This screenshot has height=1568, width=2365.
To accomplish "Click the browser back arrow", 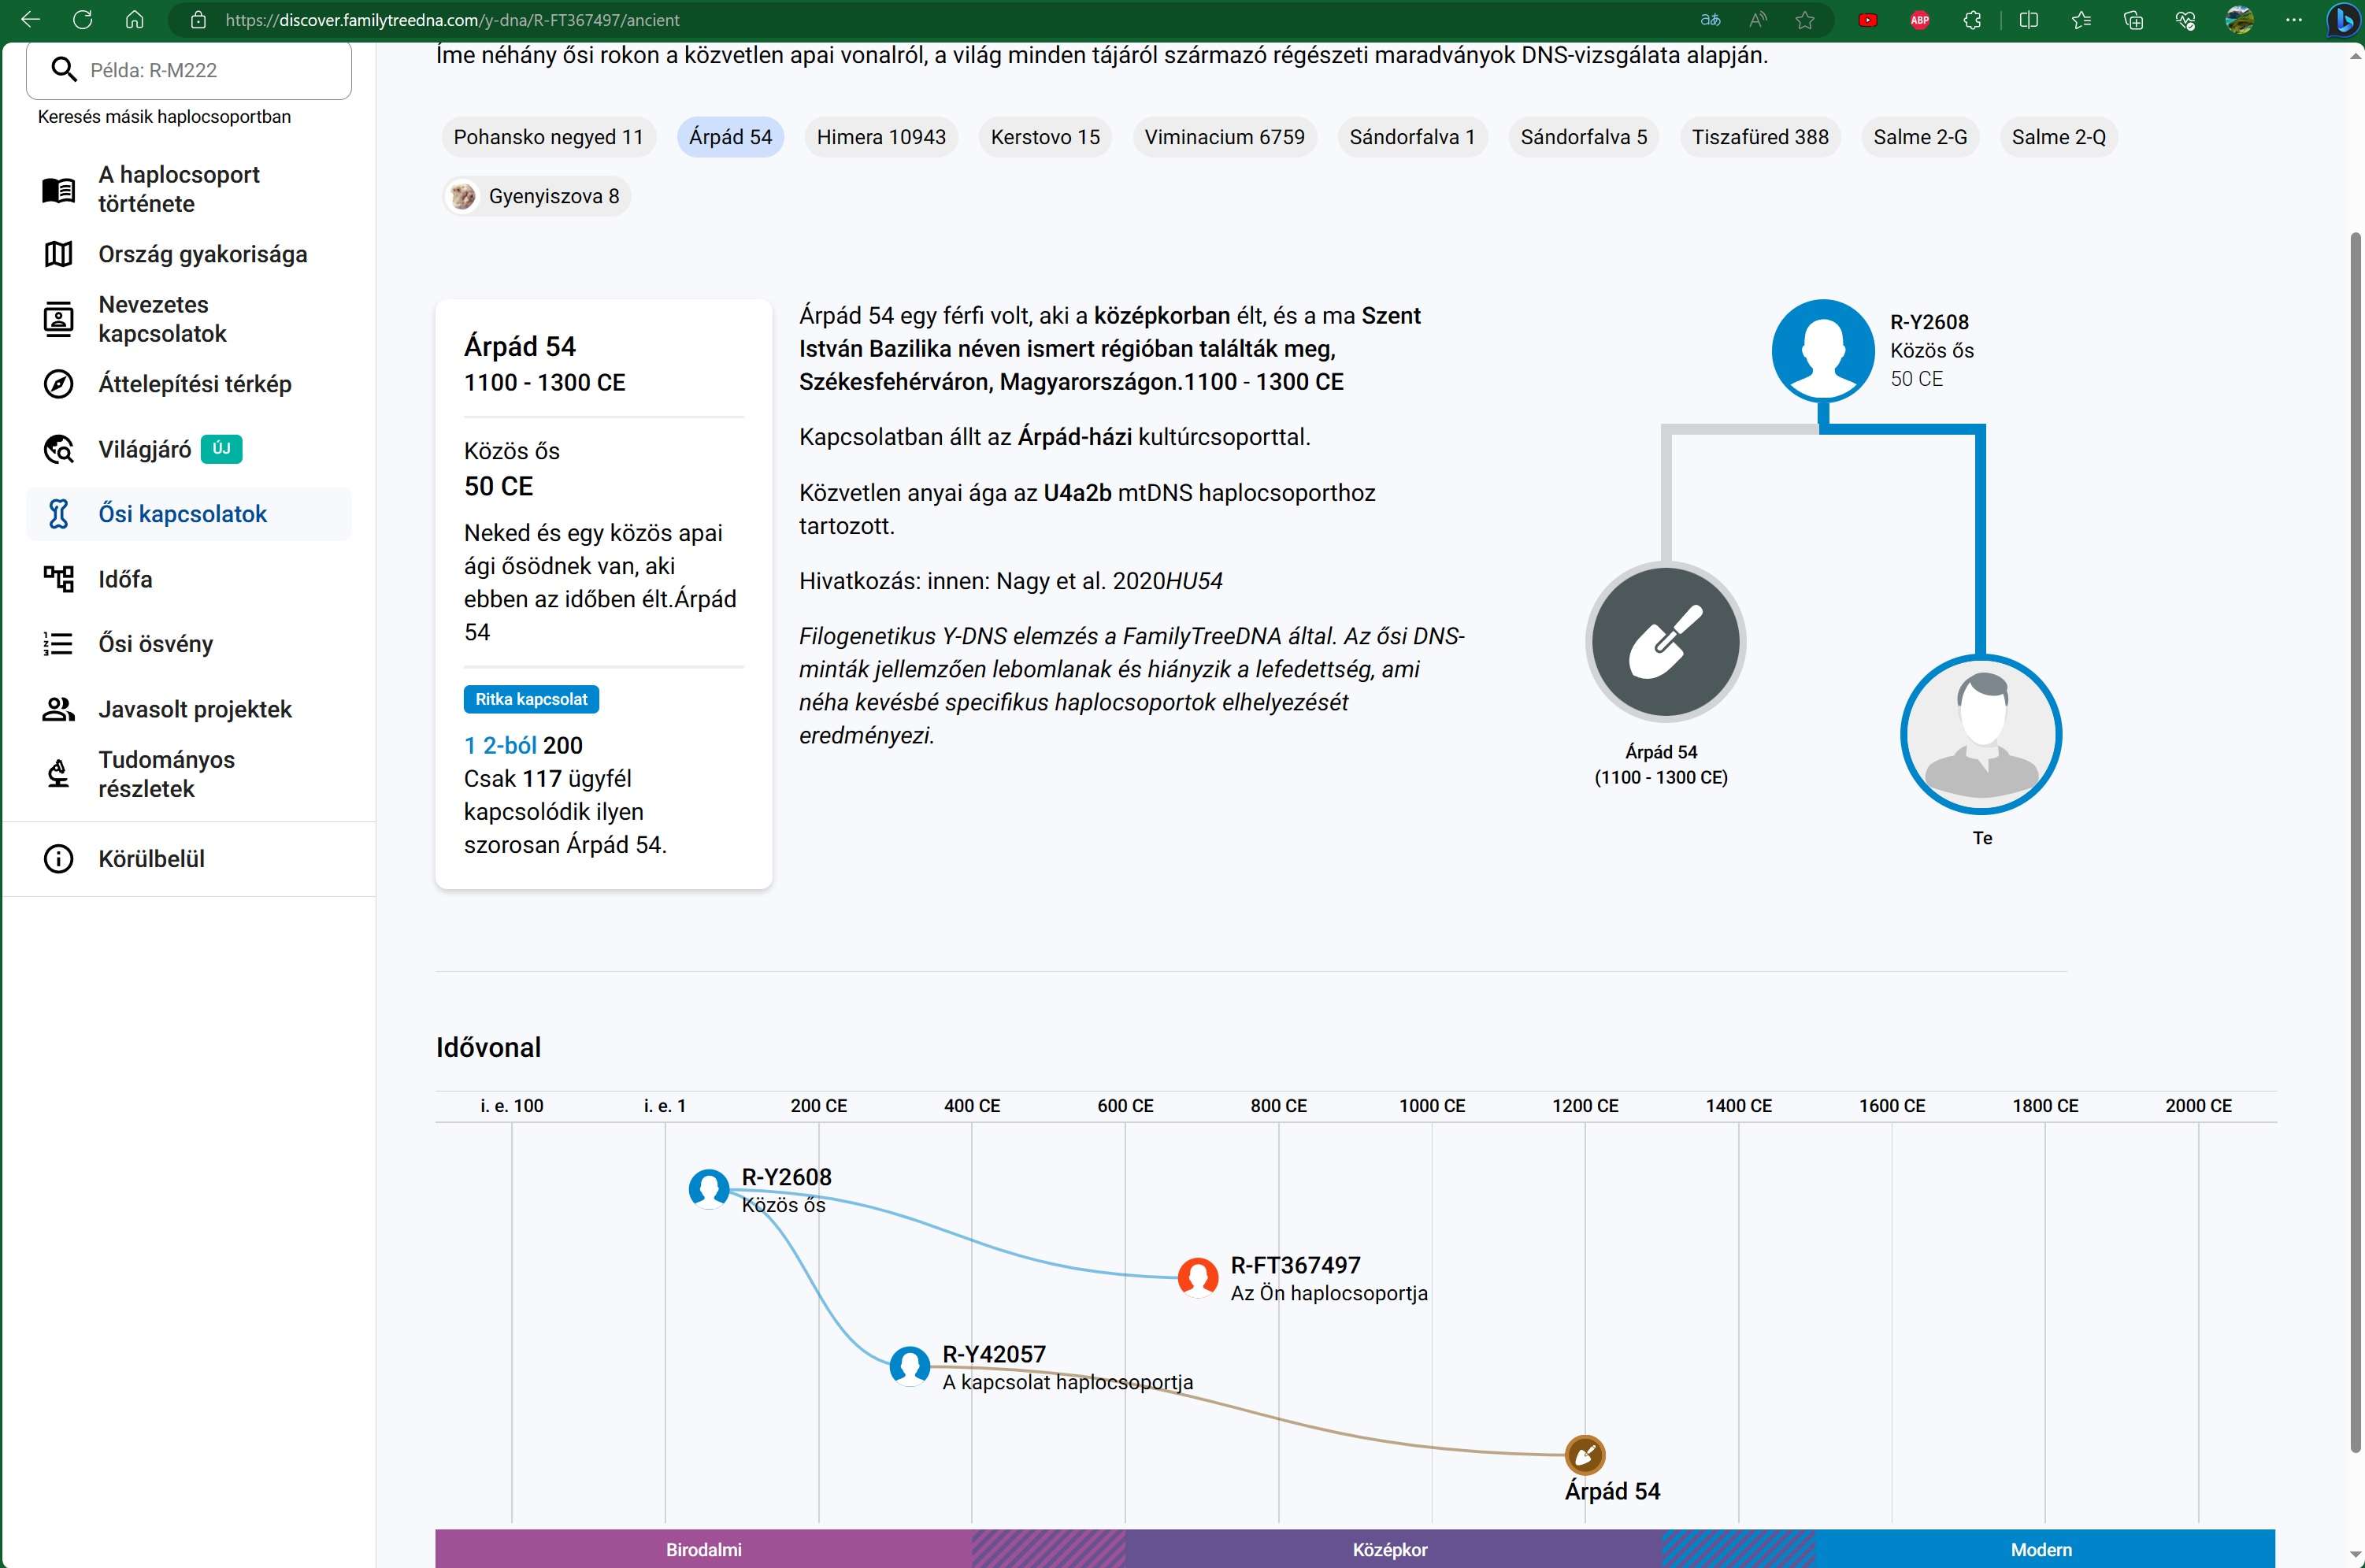I will 31,20.
